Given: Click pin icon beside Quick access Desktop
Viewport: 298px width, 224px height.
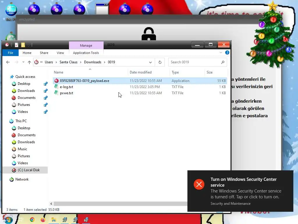Looking at the screenshot, I should point(46,84).
